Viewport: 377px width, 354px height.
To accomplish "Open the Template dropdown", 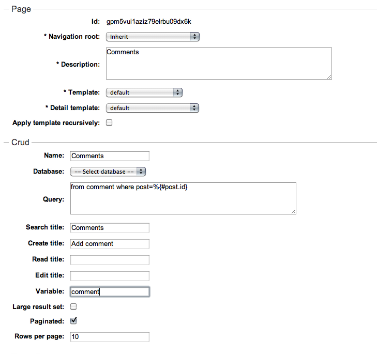I will click(x=144, y=93).
